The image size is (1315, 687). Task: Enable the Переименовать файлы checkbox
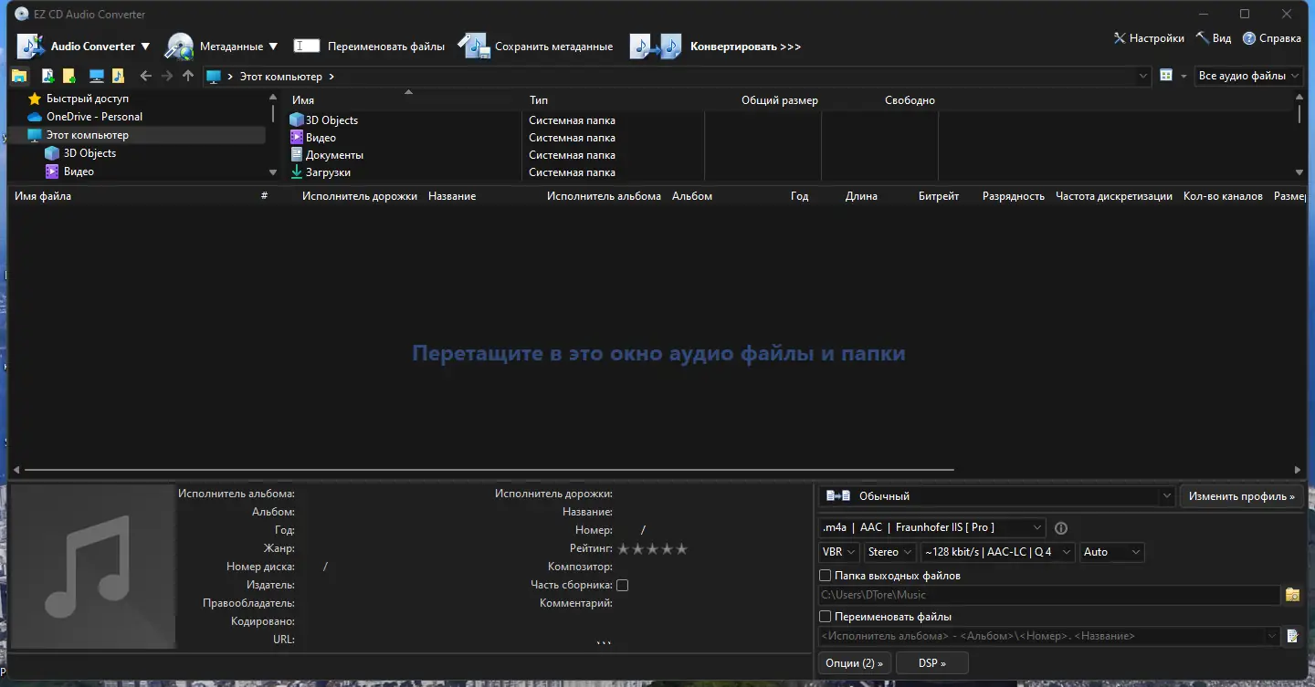coord(825,616)
